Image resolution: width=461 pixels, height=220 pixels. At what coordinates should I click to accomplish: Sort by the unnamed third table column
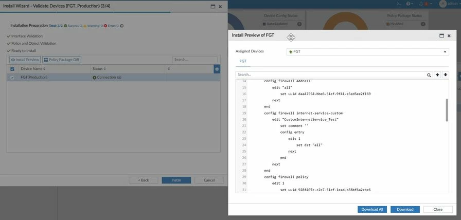tap(169, 69)
